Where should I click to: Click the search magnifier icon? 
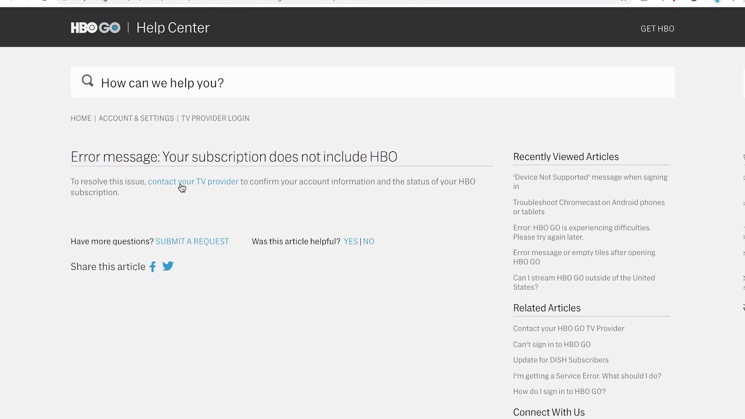coord(87,81)
